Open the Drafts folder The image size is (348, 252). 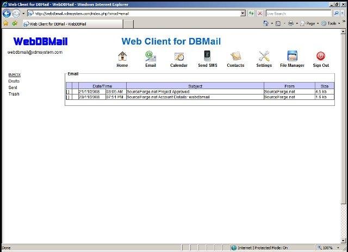[14, 81]
